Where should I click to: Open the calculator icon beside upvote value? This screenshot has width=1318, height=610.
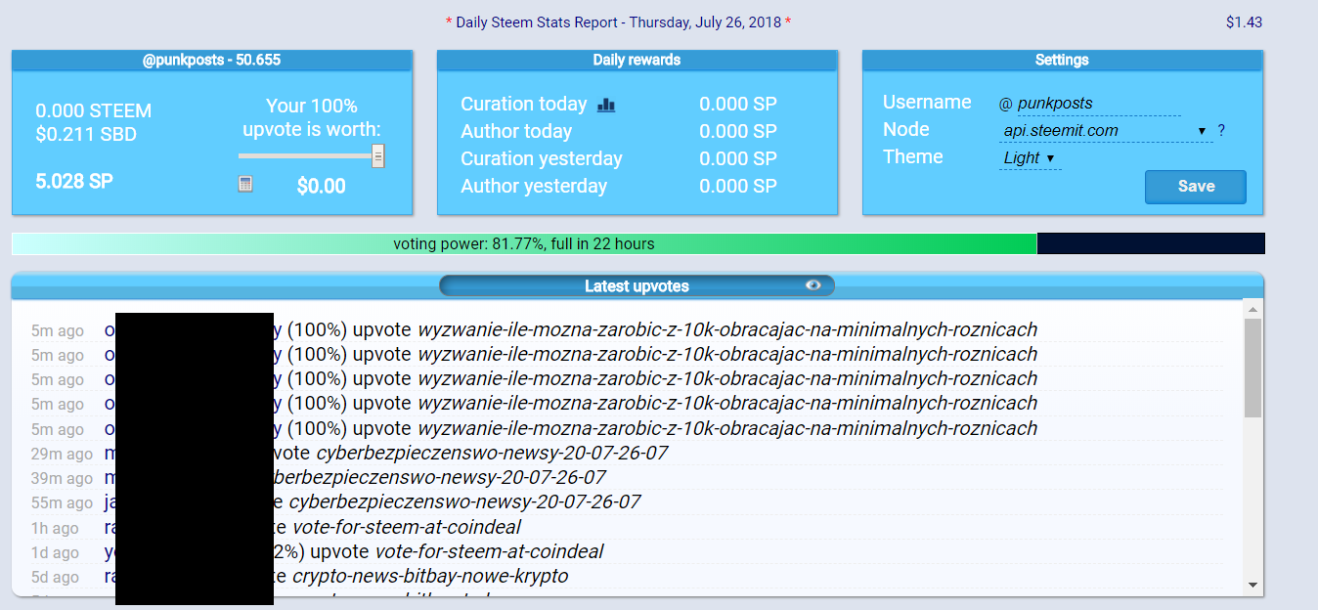(x=245, y=184)
